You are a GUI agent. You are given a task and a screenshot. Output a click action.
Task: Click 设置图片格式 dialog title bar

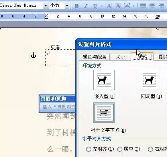click(122, 44)
